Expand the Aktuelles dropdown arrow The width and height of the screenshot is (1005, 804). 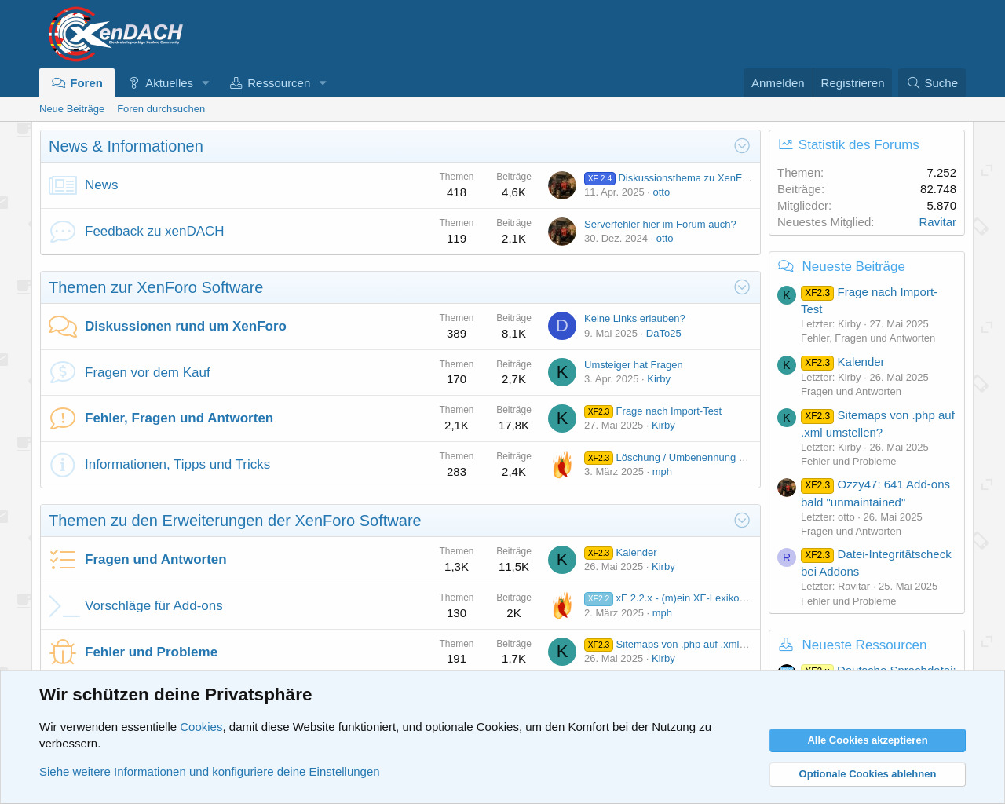click(x=206, y=83)
